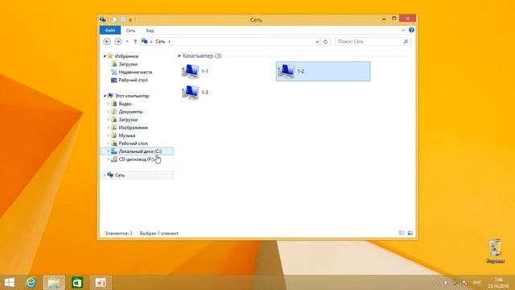Open the Музыка folder

click(127, 135)
